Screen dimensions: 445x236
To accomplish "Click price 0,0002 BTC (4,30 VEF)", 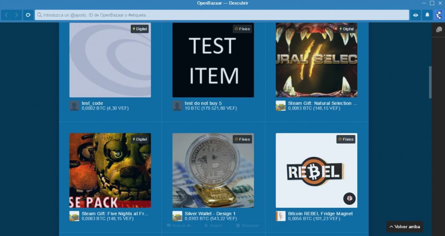I will tap(105, 108).
